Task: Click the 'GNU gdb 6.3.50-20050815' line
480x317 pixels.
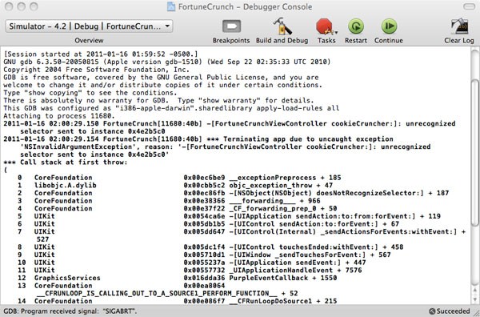Action: [167, 62]
